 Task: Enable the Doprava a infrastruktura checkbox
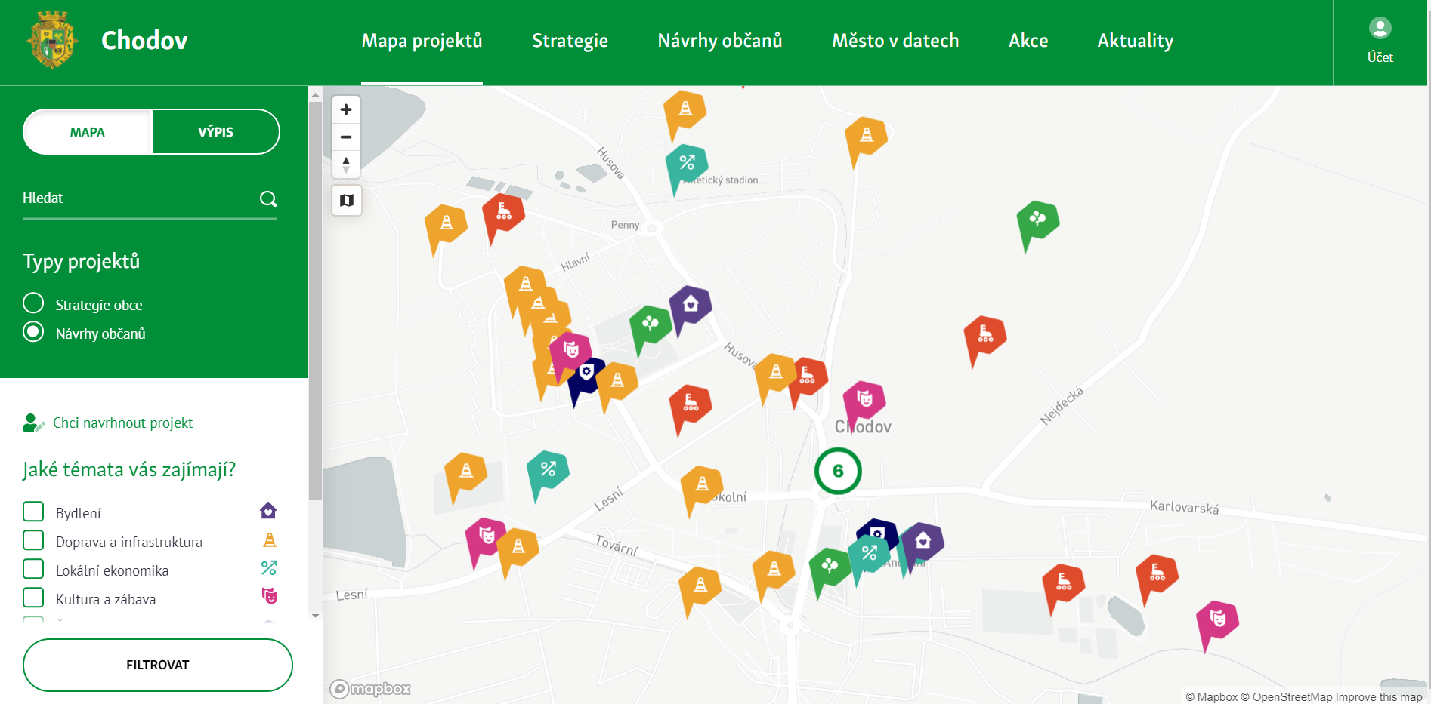(x=33, y=540)
